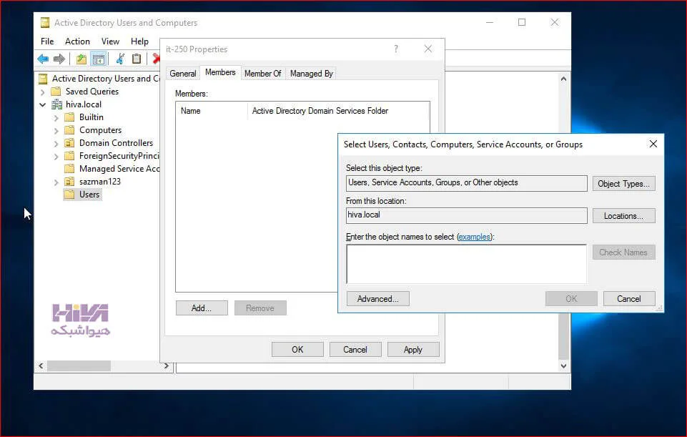Image resolution: width=687 pixels, height=437 pixels.
Task: Cancel the Select Users dialog
Action: point(628,298)
